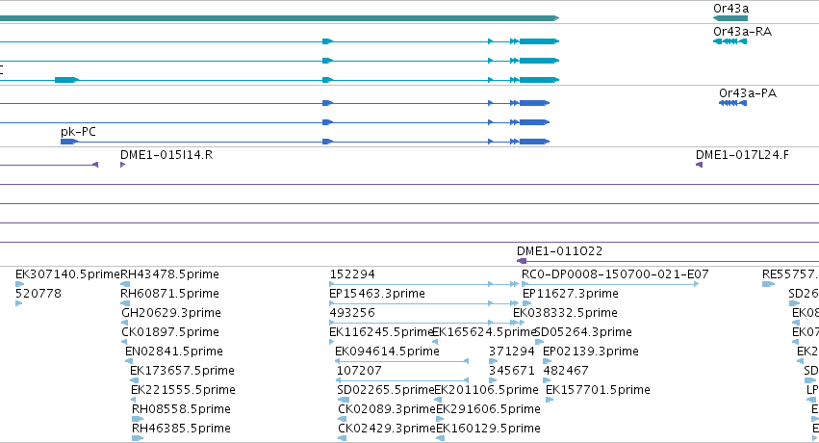This screenshot has height=443, width=819.
Task: Select DME1-017L24.F arrow marker
Action: click(699, 165)
